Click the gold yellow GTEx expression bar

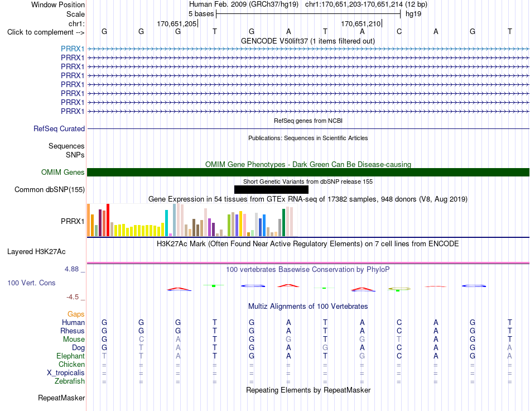(240, 223)
